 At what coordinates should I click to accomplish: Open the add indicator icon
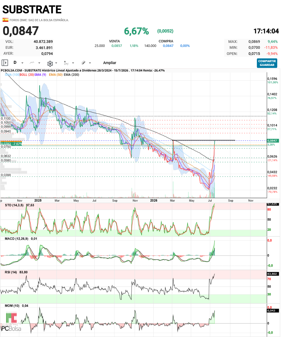tap(66, 63)
